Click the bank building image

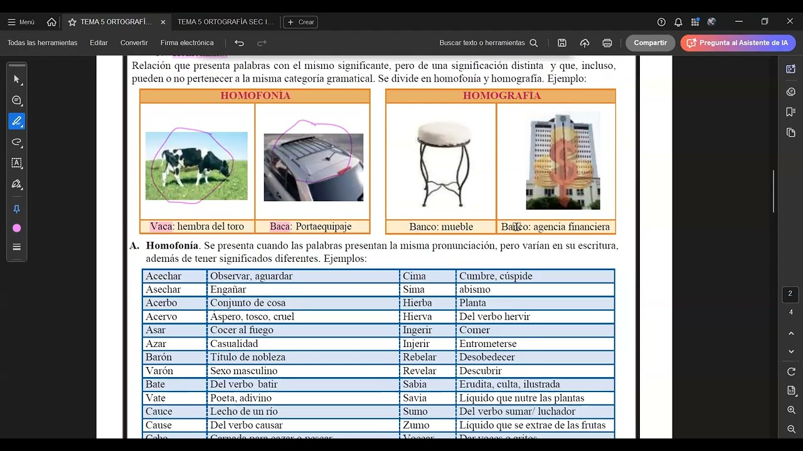(563, 162)
